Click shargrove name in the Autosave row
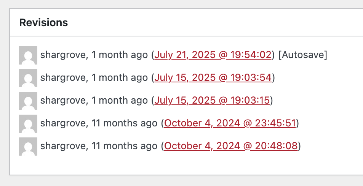363x186 pixels. (63, 55)
